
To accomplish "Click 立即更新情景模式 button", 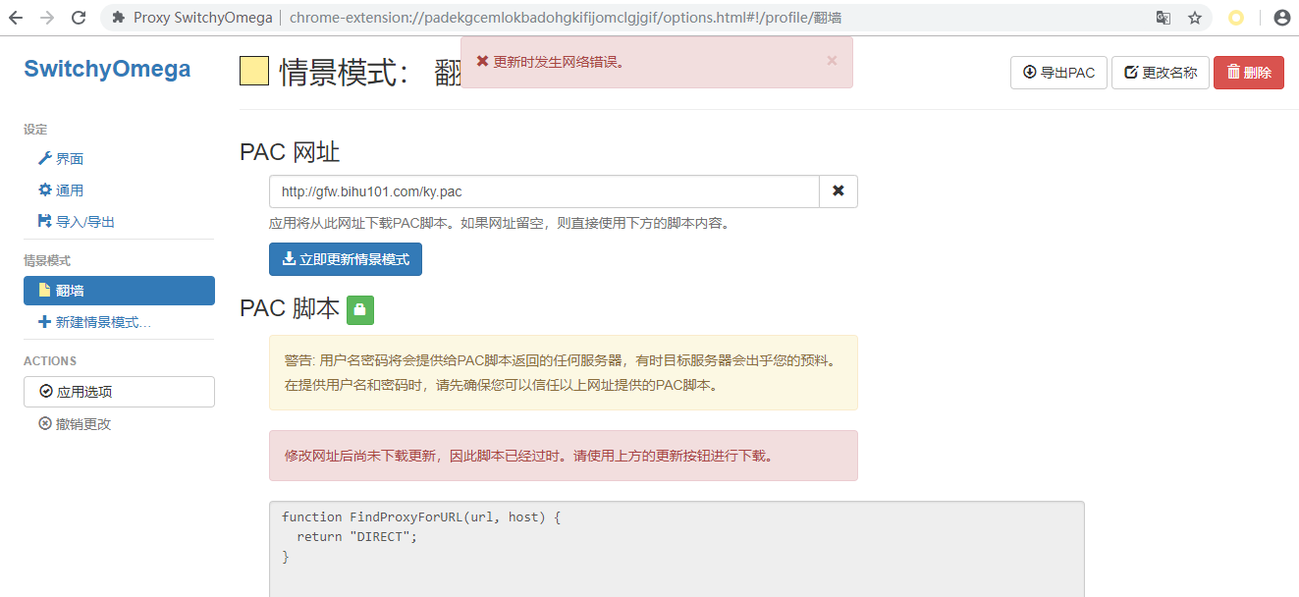I will 346,259.
